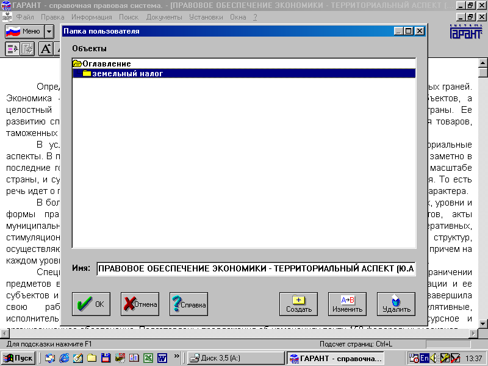Screen dimensions: 488x366
Task: Click the crossed-out monitor tray icon
Action: tap(455, 358)
